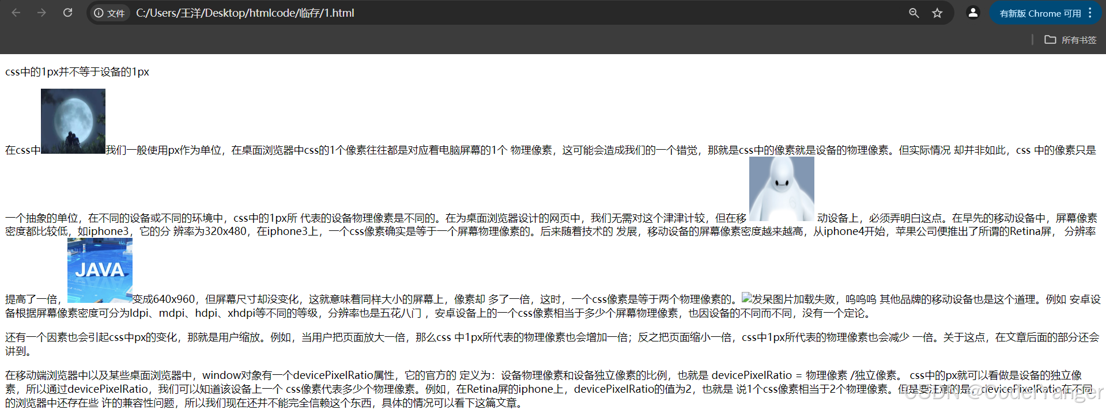The image size is (1106, 410).
Task: Click paragraph starting 还有一个因素也会引起css中px的变化
Action: point(553,344)
